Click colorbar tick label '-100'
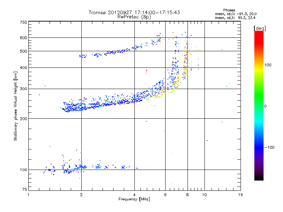 (269, 147)
